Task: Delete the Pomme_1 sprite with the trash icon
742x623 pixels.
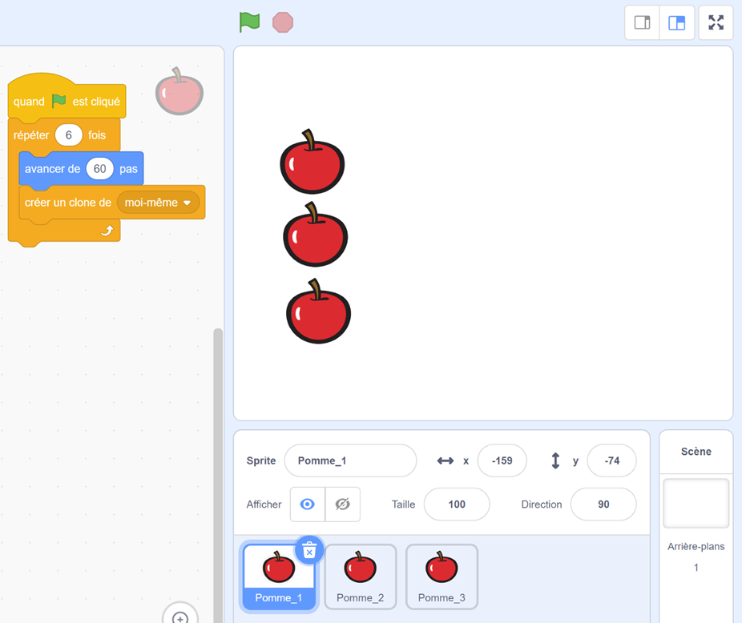Action: (309, 550)
